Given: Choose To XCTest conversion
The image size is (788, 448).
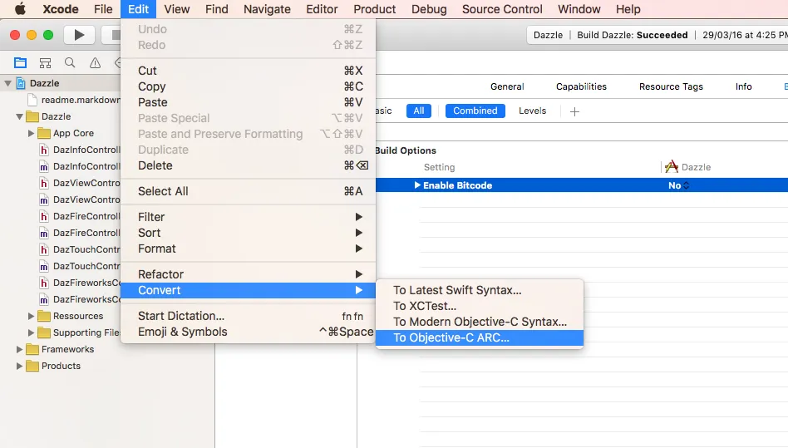Looking at the screenshot, I should (x=480, y=306).
